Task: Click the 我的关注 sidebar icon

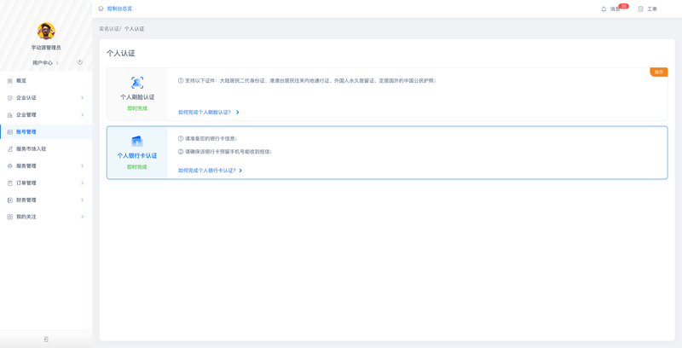Action: (x=10, y=217)
